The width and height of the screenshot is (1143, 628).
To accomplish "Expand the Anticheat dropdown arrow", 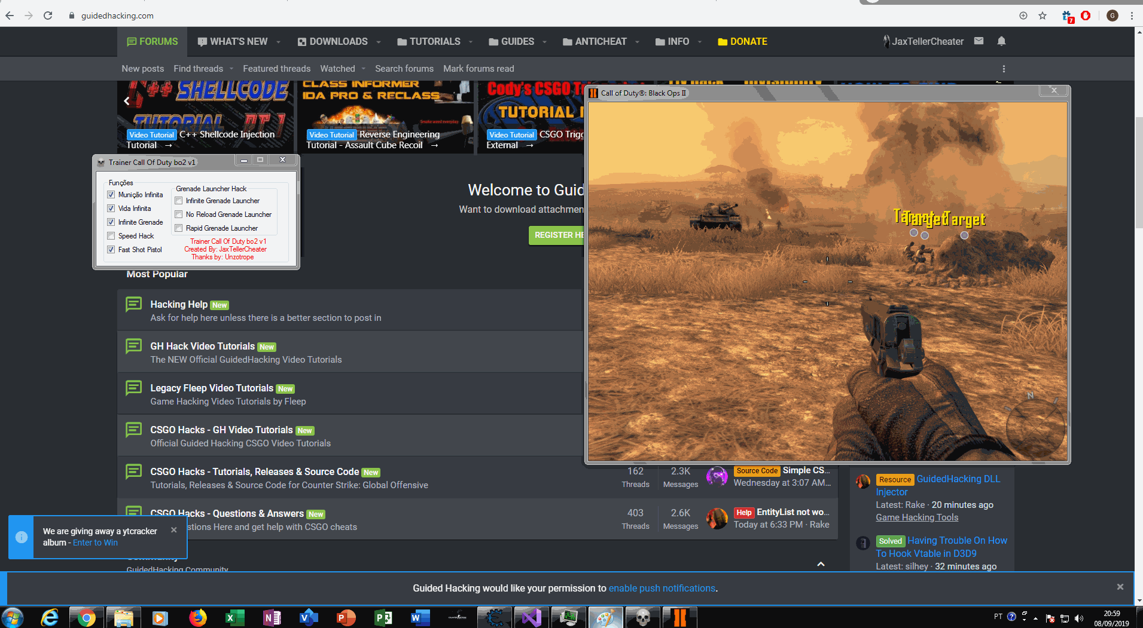I will click(638, 42).
